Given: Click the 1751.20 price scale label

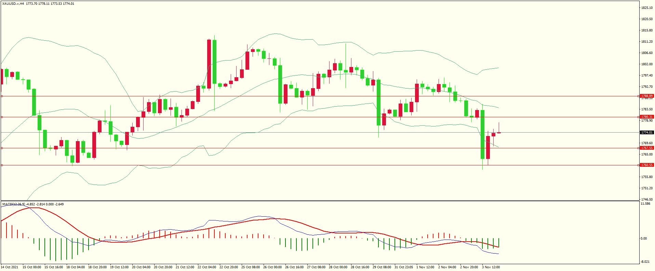Looking at the screenshot, I should tap(647, 188).
